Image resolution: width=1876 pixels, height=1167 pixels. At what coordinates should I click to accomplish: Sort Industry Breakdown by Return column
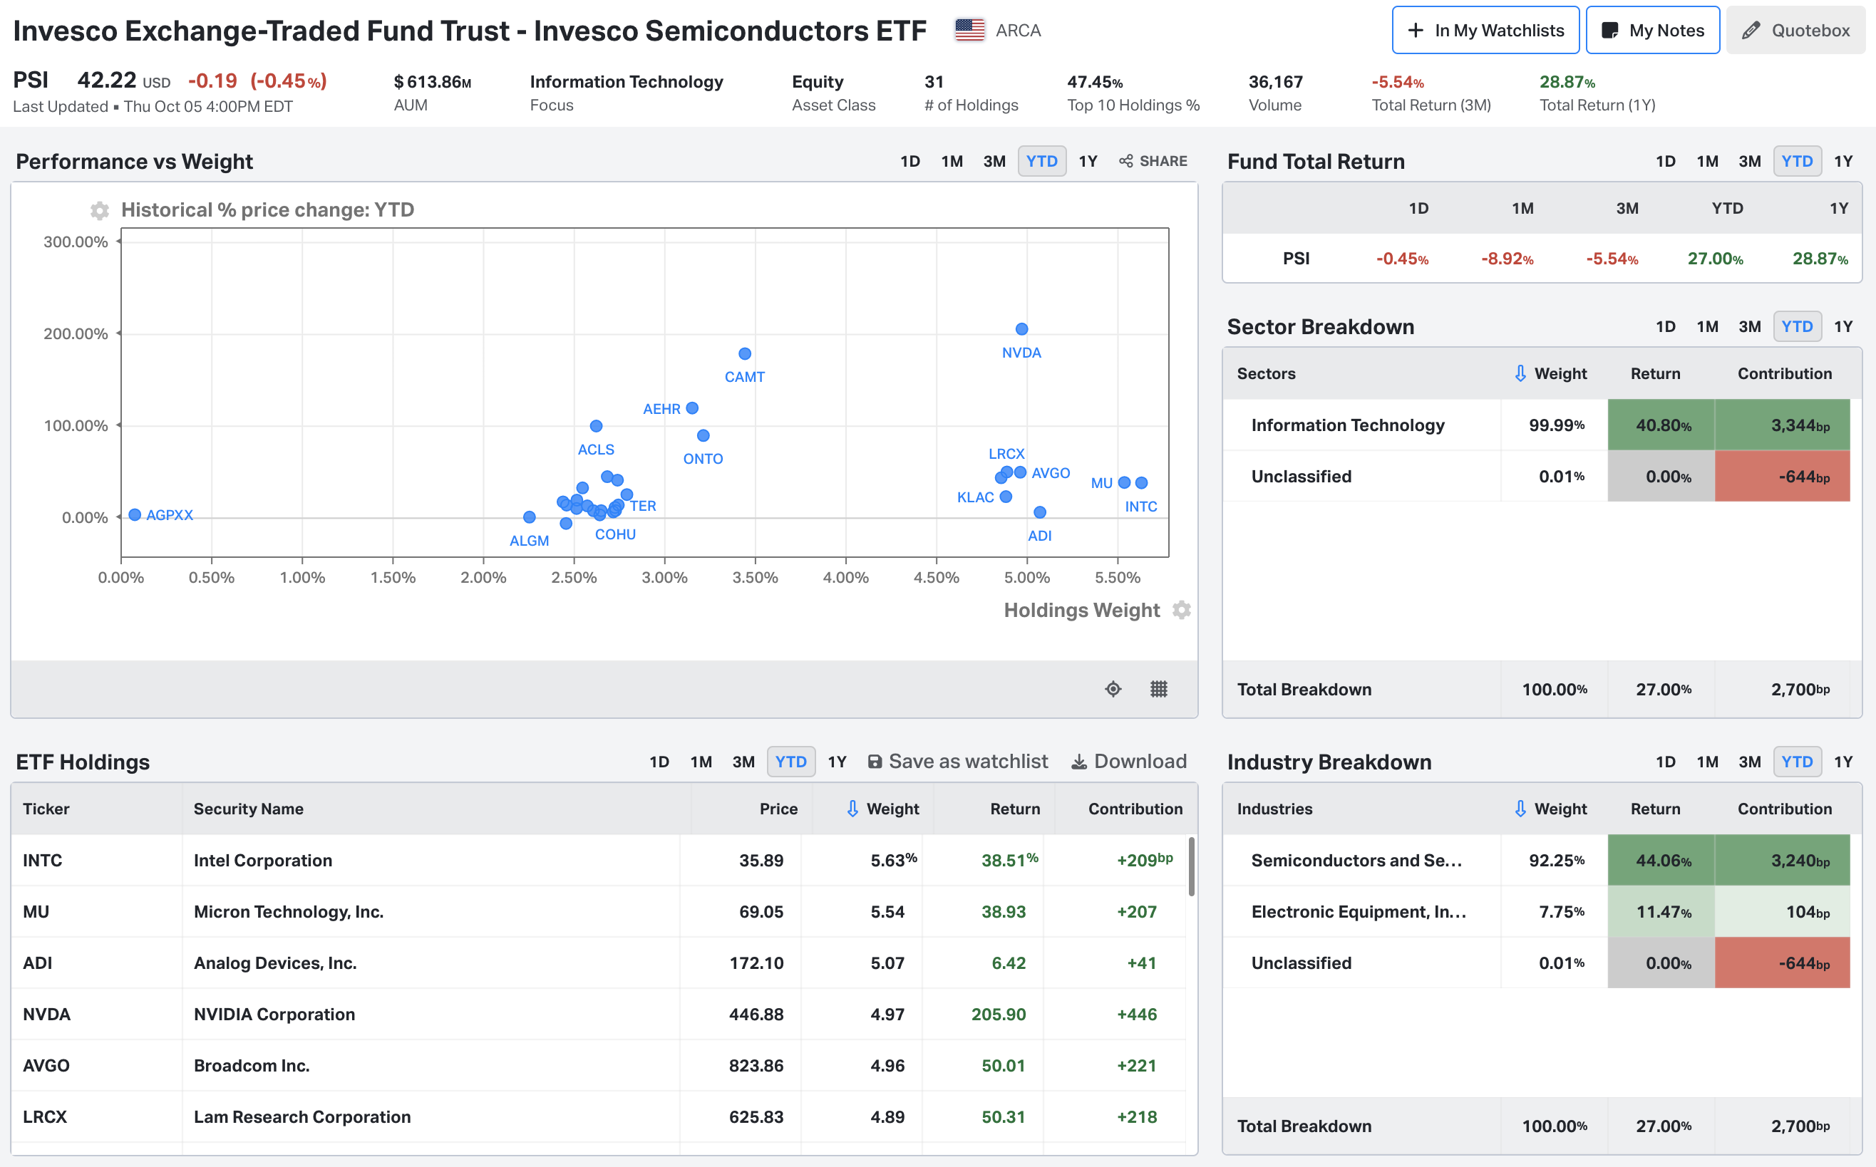tap(1655, 808)
